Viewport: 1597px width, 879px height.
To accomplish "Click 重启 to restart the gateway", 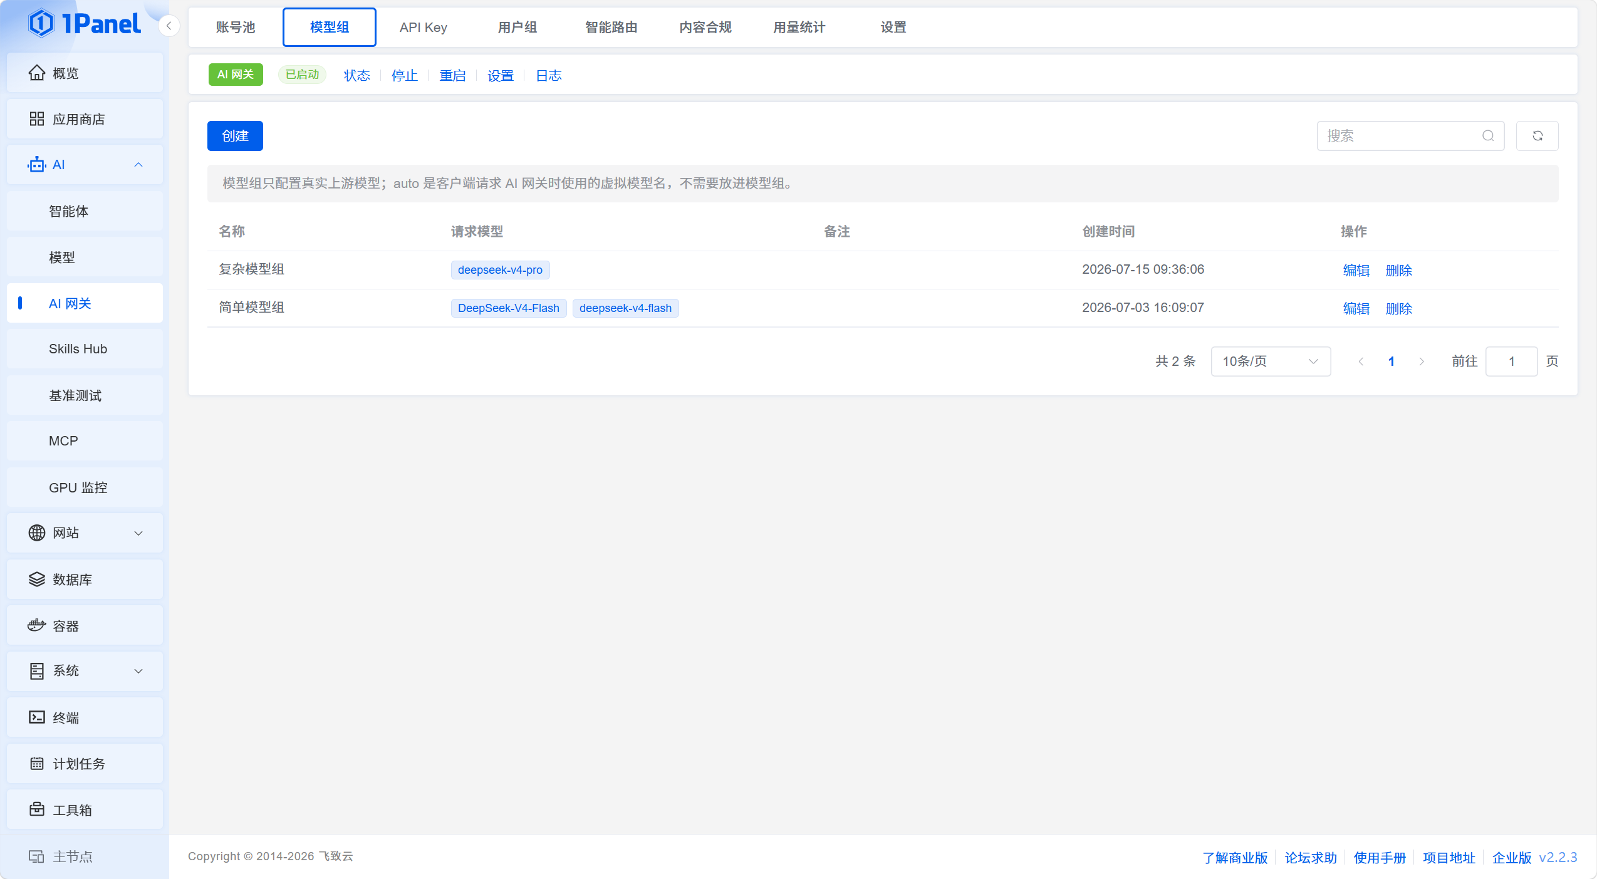I will pyautogui.click(x=453, y=76).
